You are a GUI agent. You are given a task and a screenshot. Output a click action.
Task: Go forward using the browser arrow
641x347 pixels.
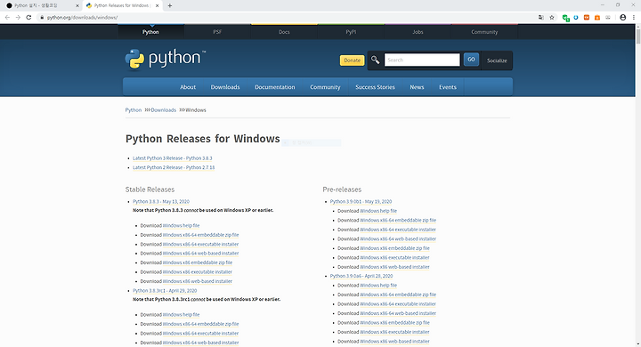18,17
